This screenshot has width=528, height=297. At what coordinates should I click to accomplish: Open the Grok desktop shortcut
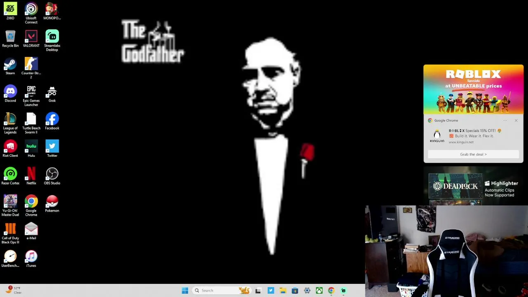pyautogui.click(x=52, y=94)
